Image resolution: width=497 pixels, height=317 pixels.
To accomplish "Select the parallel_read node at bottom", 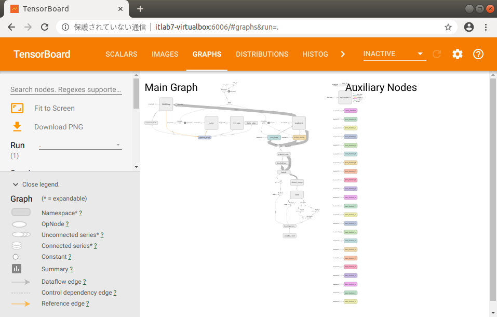I will pos(290,236).
